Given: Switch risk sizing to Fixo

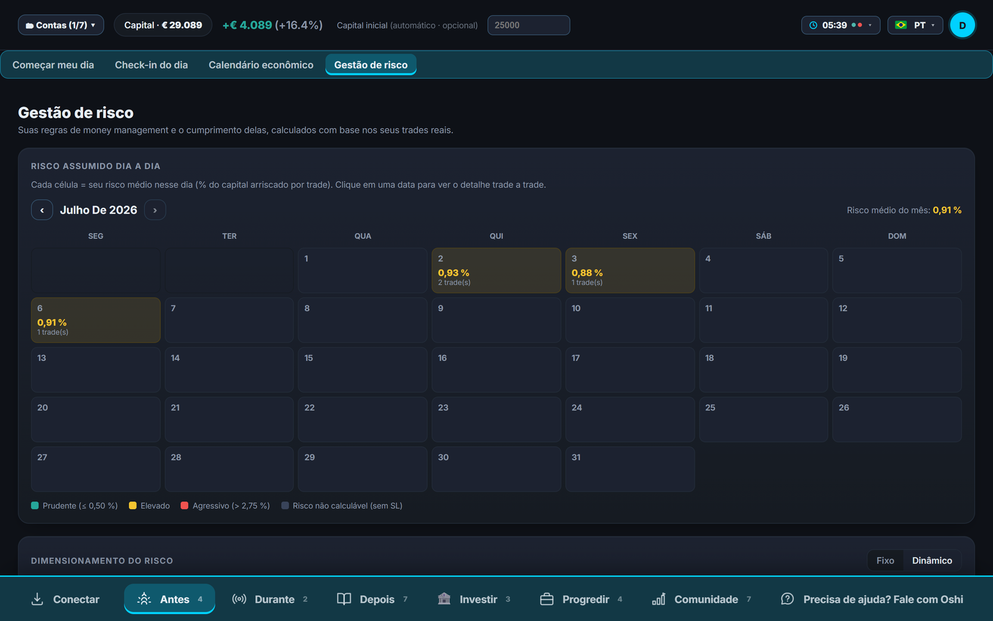Looking at the screenshot, I should 885,560.
